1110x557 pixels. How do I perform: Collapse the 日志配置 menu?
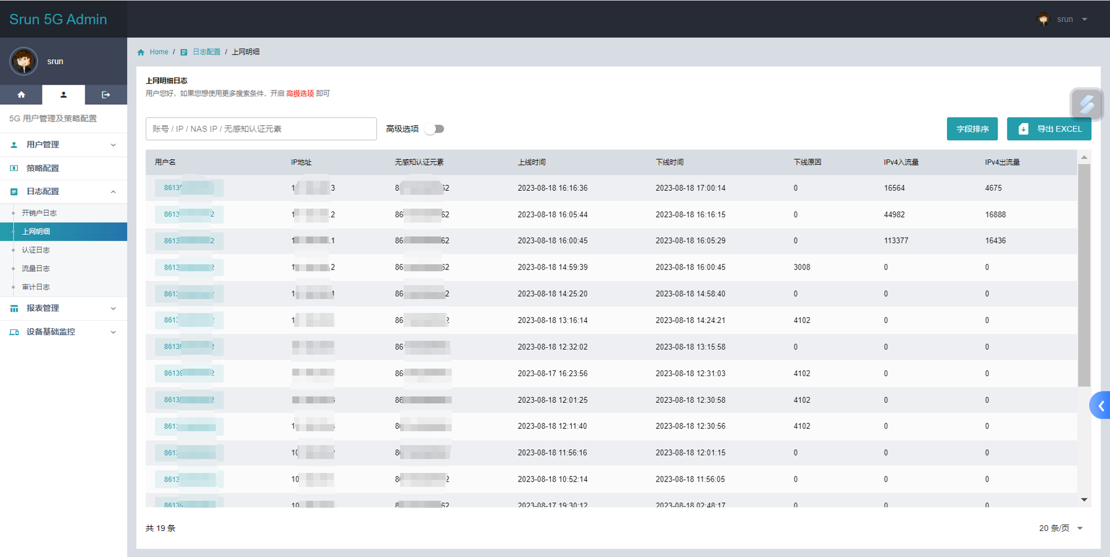coord(64,191)
